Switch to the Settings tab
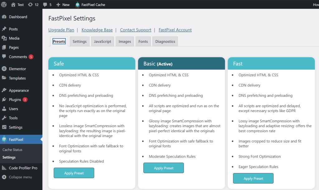319x190 pixels. coord(79,41)
